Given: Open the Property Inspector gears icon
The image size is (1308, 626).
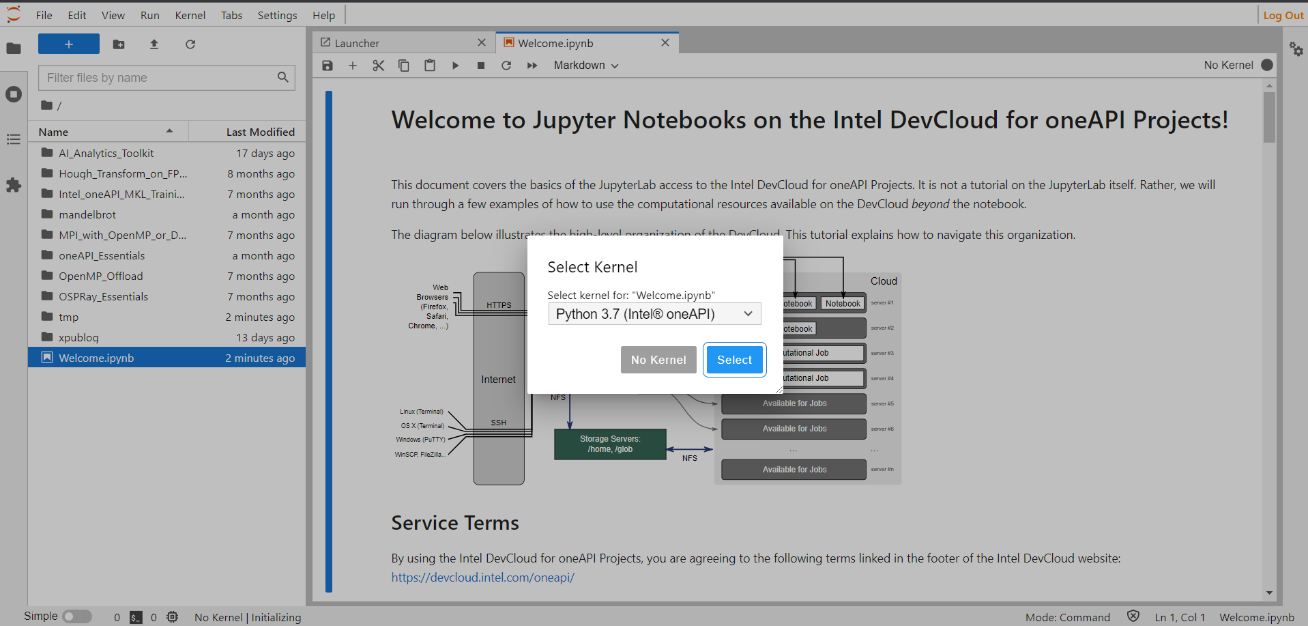Looking at the screenshot, I should tap(1296, 49).
